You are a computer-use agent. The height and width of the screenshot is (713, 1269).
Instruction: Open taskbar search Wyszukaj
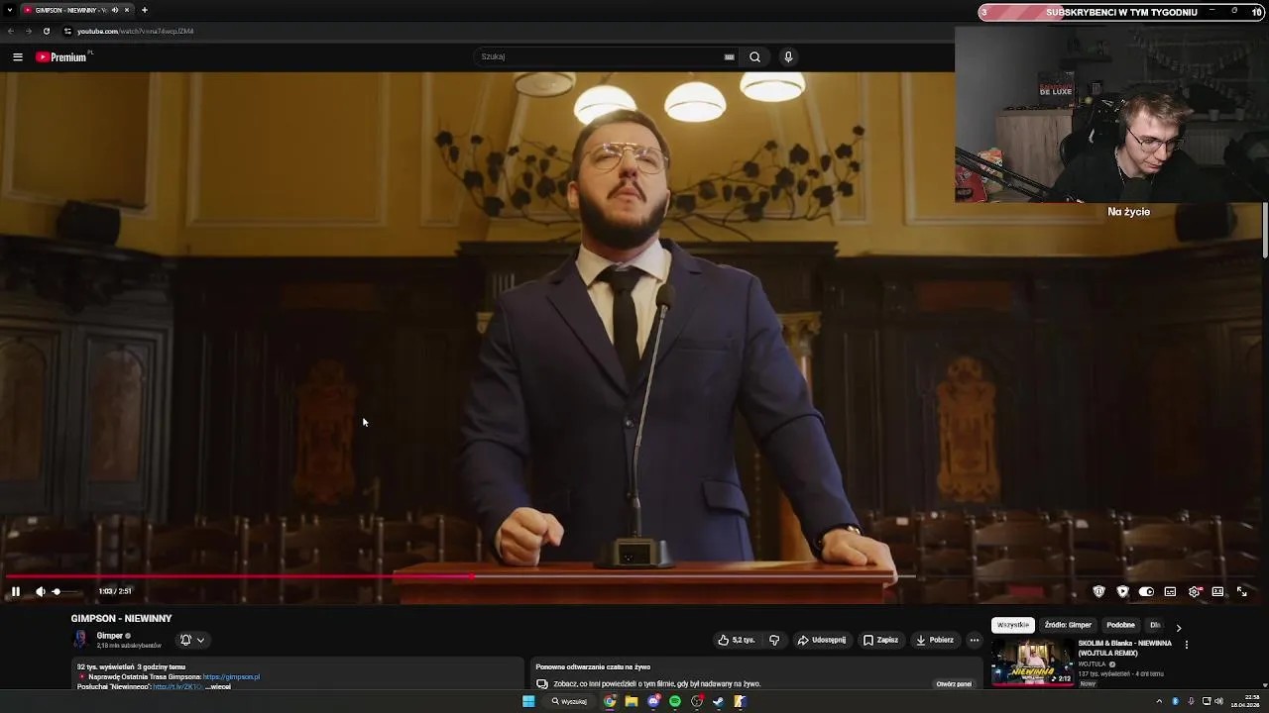[570, 701]
